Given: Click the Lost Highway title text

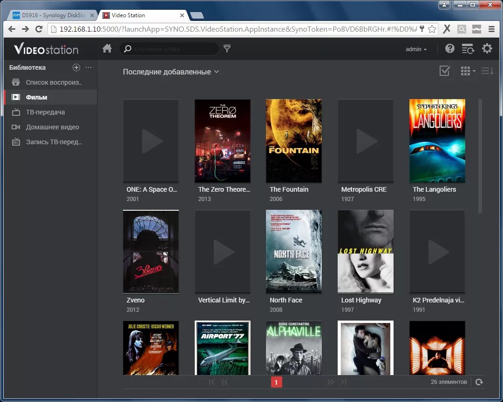Looking at the screenshot, I should [x=361, y=301].
